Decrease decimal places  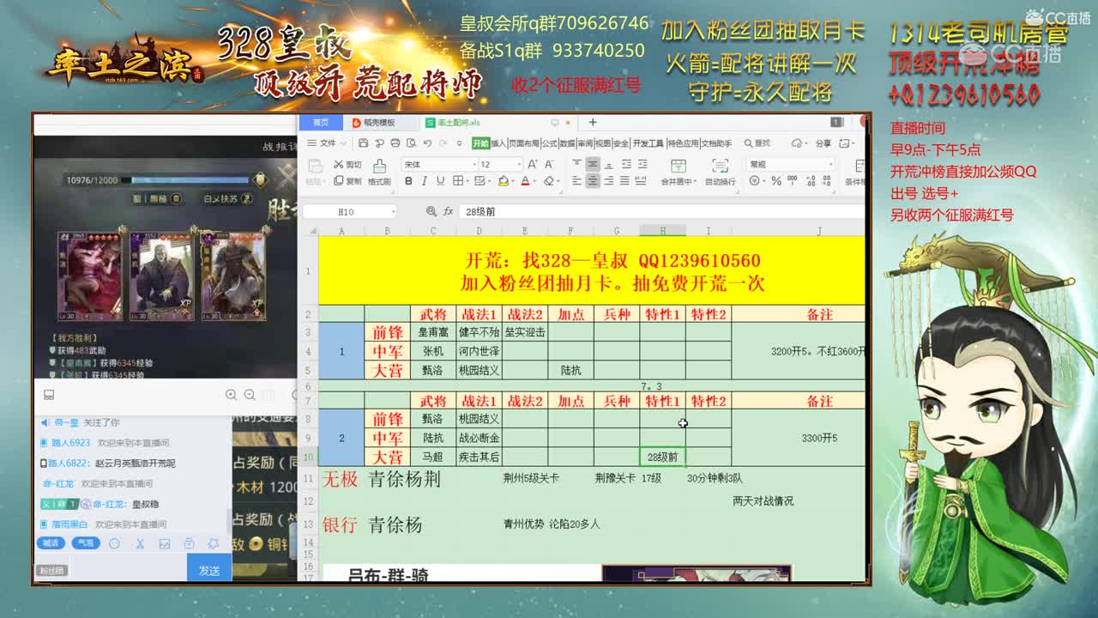826,181
